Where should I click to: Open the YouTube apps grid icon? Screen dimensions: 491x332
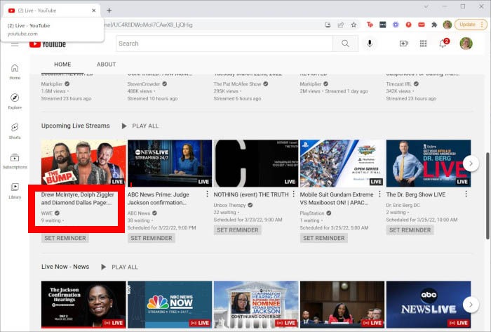[x=423, y=44]
